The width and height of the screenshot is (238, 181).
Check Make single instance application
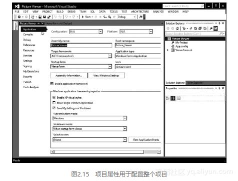54,103
